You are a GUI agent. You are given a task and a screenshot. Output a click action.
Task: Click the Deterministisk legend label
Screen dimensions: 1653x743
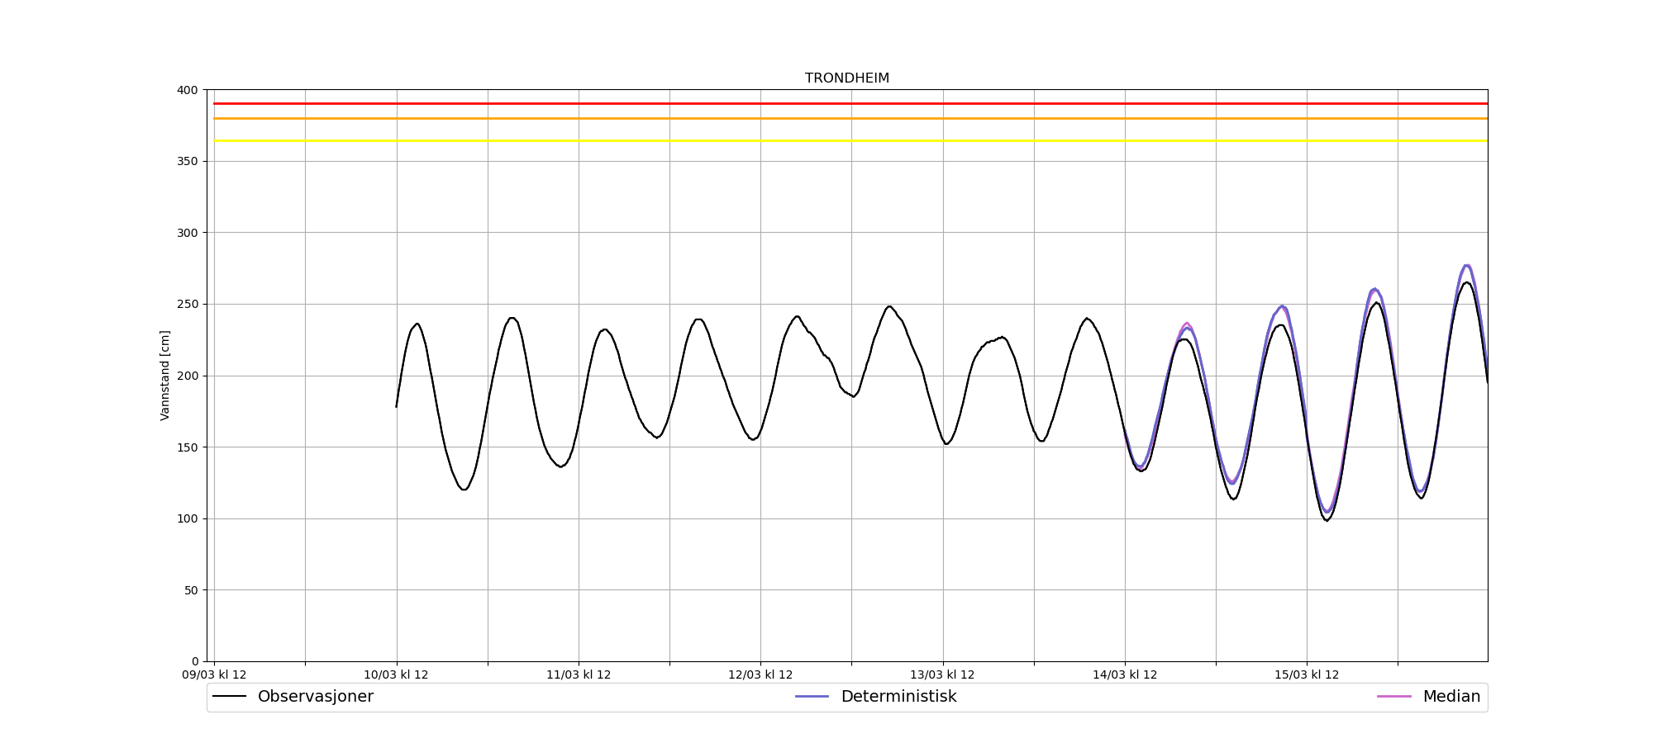(x=898, y=697)
